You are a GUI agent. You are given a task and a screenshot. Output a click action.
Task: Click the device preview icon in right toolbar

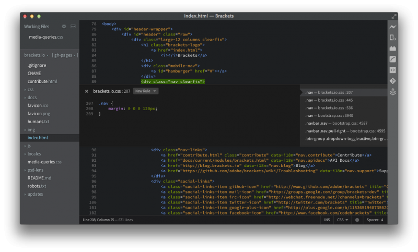(x=393, y=38)
